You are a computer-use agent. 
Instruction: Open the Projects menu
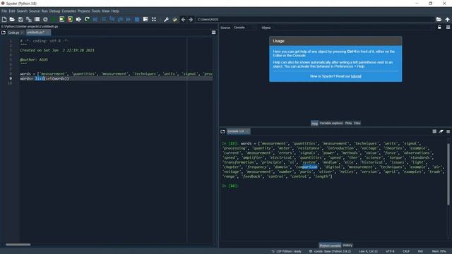(83, 11)
